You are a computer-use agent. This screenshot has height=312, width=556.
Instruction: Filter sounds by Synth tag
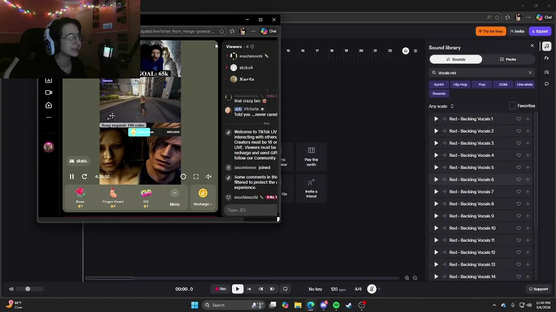pos(439,84)
